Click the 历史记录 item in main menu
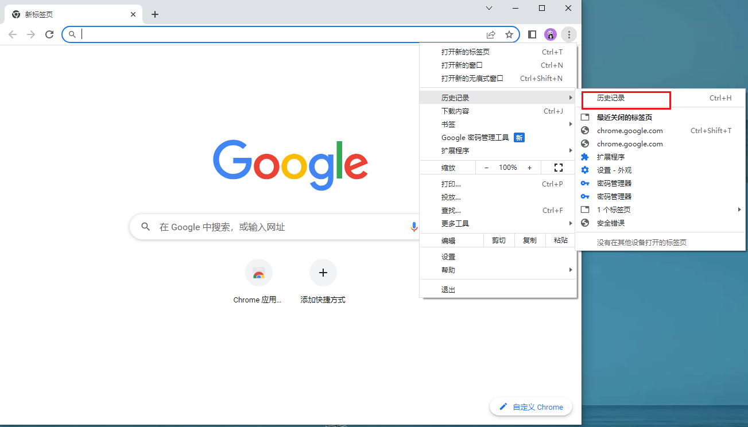 (x=498, y=98)
